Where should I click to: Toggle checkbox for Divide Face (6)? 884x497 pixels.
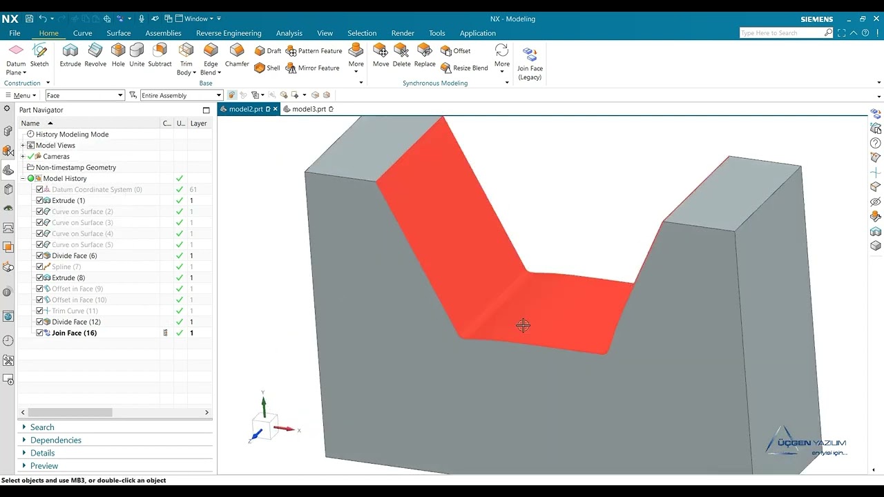coord(39,255)
